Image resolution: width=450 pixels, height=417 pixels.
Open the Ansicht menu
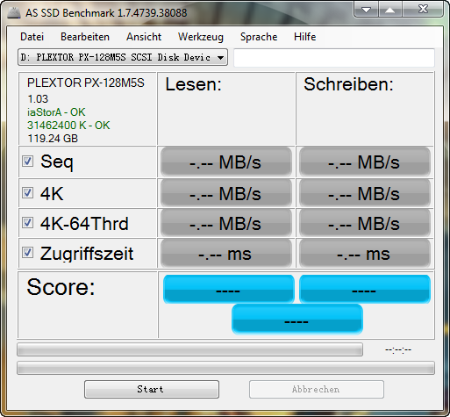coord(144,37)
